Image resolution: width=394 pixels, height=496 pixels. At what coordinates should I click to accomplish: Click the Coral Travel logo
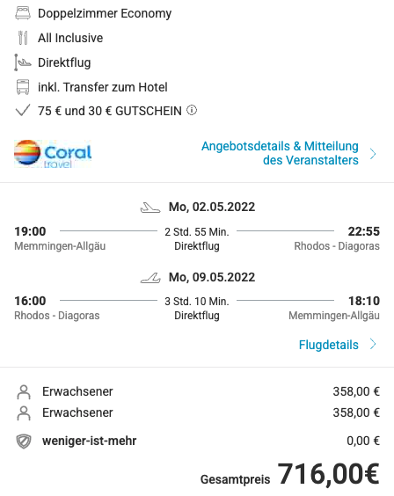click(53, 154)
